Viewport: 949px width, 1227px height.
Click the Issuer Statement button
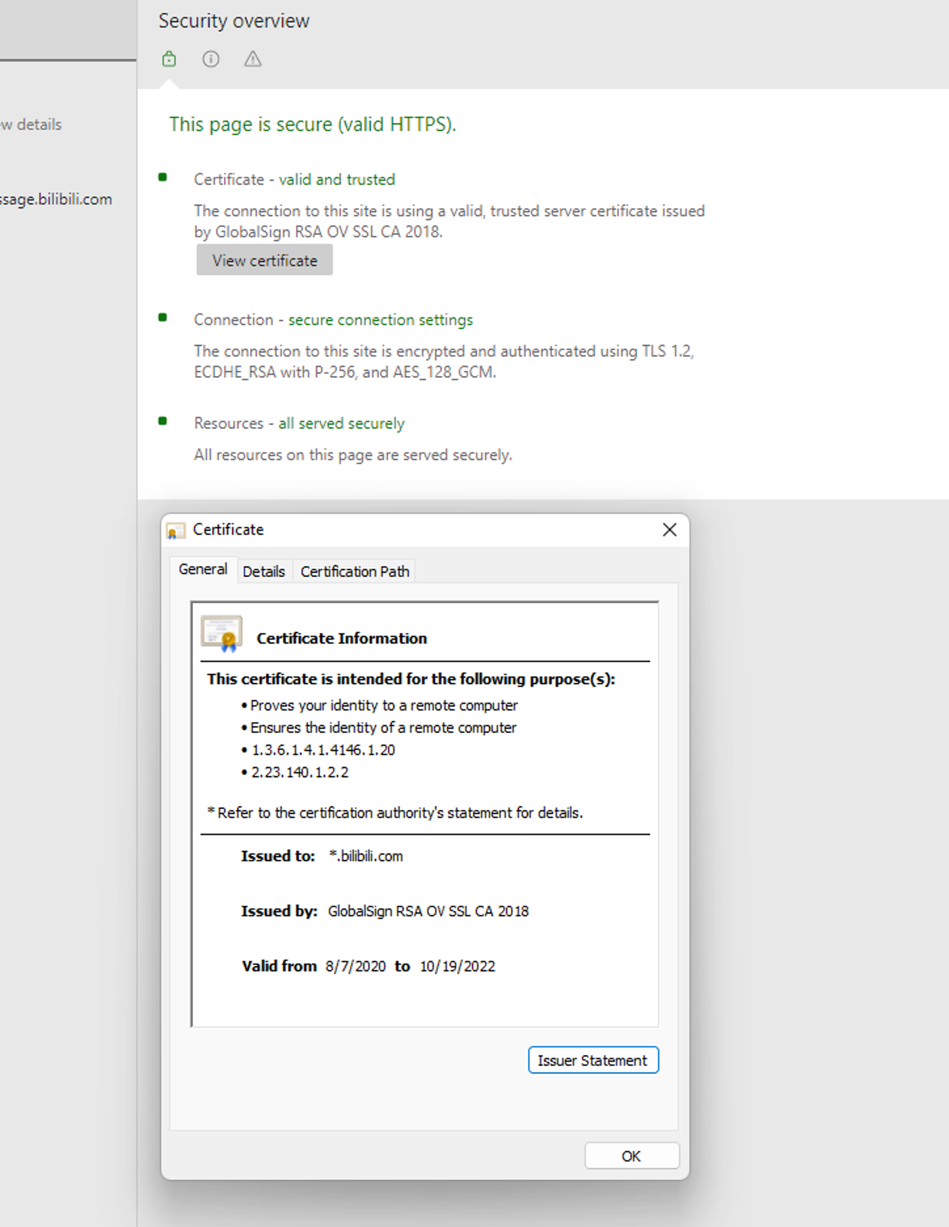click(593, 1060)
